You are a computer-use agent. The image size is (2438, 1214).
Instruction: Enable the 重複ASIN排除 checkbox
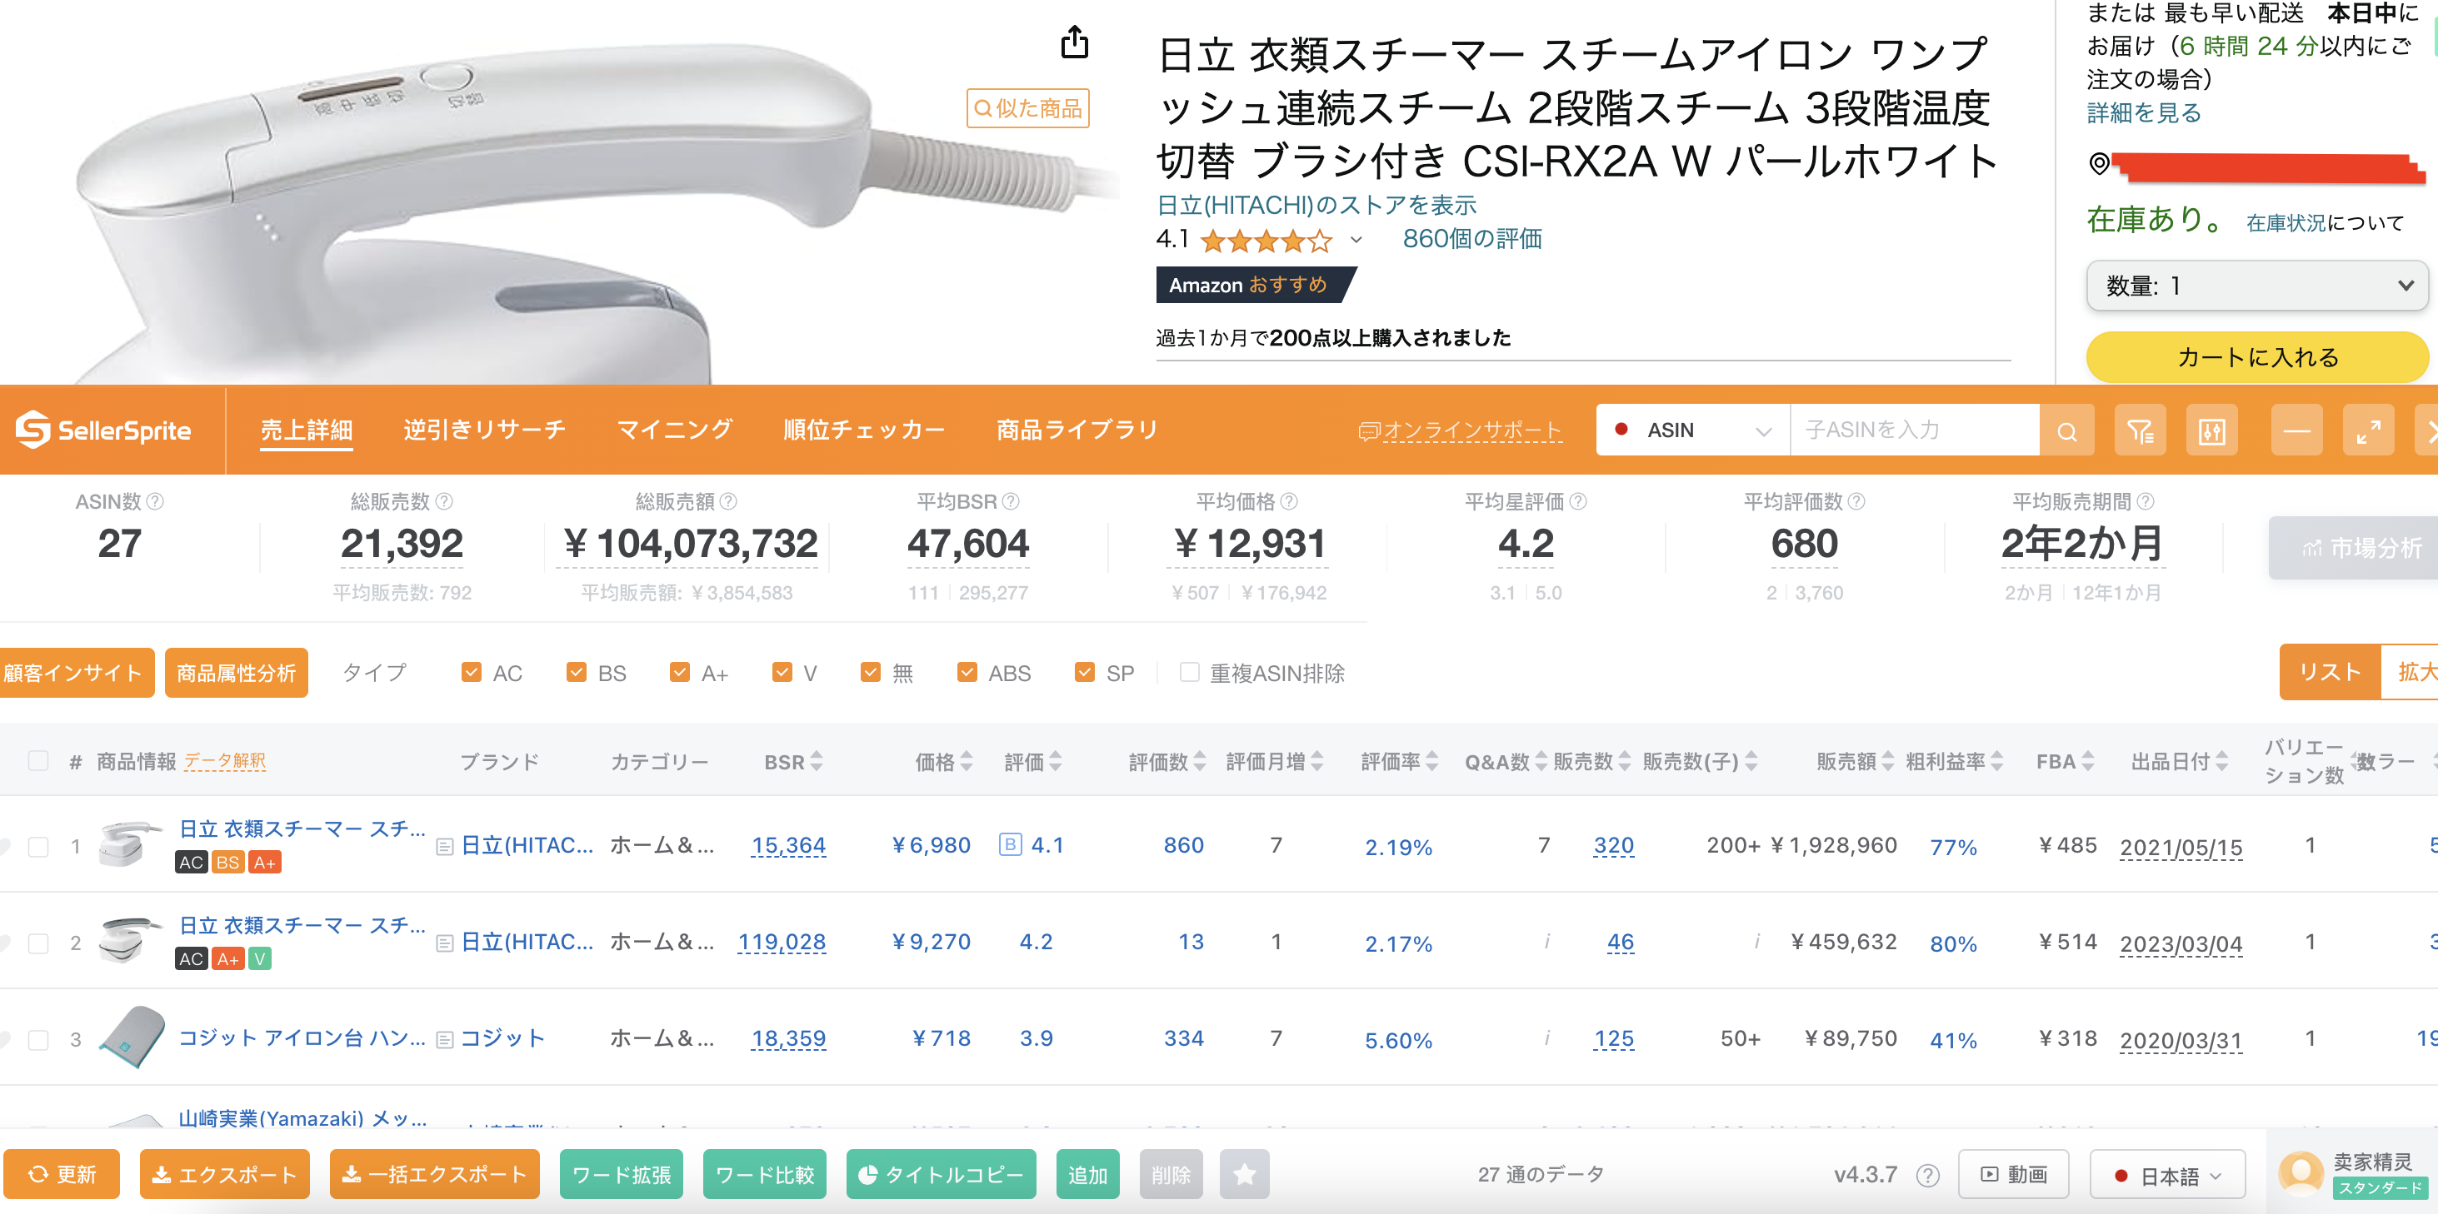point(1190,672)
